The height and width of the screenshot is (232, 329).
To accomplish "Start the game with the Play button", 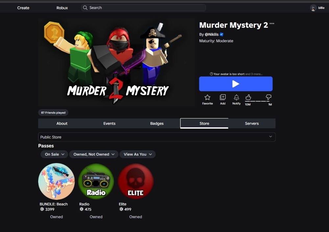I will (236, 84).
